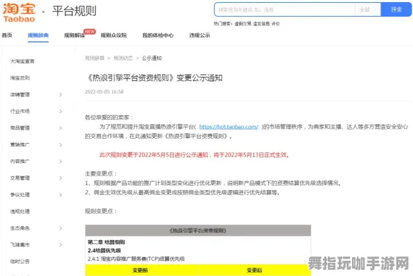Open the 违规公示 tab
This screenshot has width=413, height=276.
[200, 35]
